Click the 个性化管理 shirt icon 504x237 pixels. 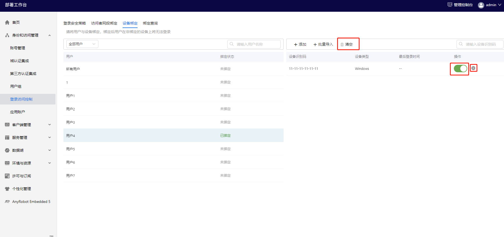click(x=7, y=189)
